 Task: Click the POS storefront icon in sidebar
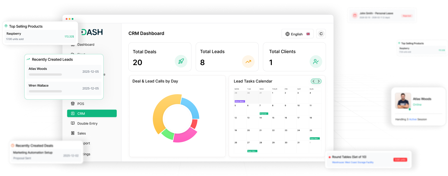click(73, 104)
